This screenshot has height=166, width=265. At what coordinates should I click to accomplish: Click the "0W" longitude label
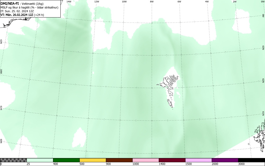coord(262,2)
